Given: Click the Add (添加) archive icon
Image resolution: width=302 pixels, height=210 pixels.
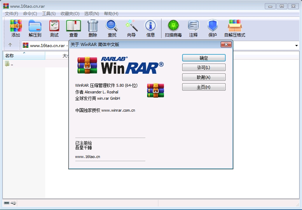Looking at the screenshot, I should tap(16, 26).
